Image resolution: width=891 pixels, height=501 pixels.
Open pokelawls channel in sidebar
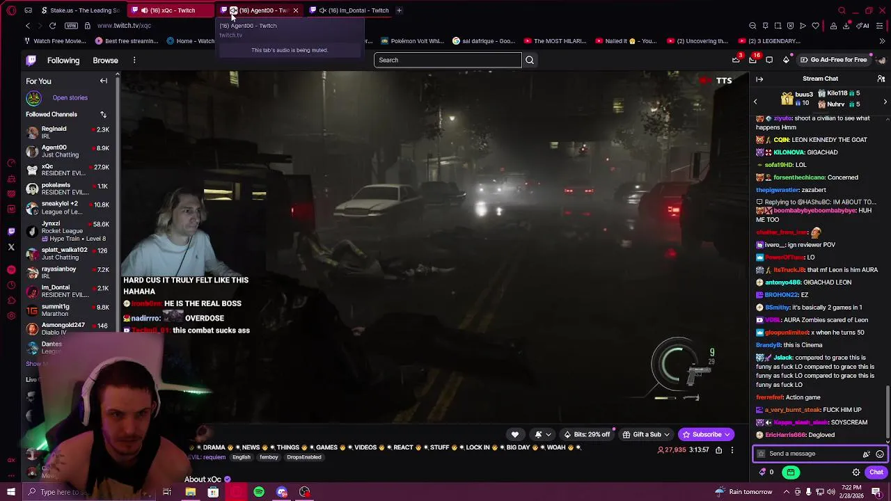tap(68, 189)
